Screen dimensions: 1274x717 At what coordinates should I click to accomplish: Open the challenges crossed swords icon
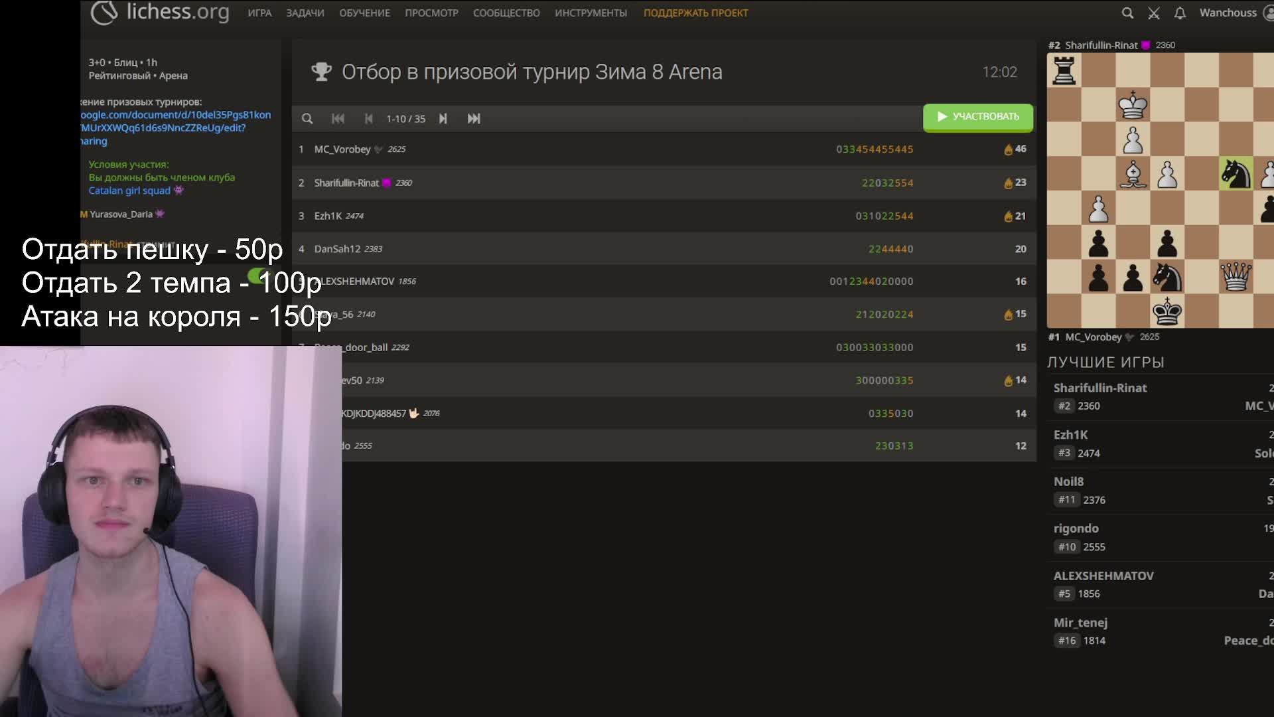[x=1154, y=13]
